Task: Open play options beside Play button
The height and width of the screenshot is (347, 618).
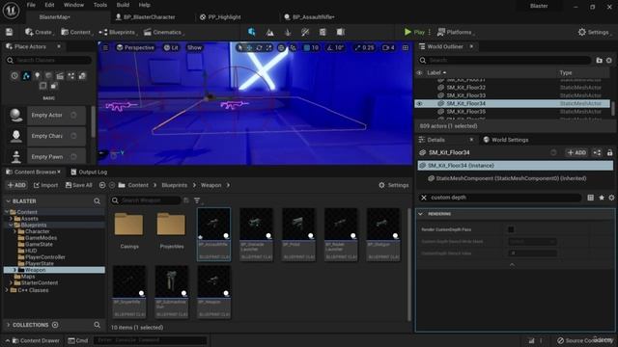Action: click(x=430, y=32)
